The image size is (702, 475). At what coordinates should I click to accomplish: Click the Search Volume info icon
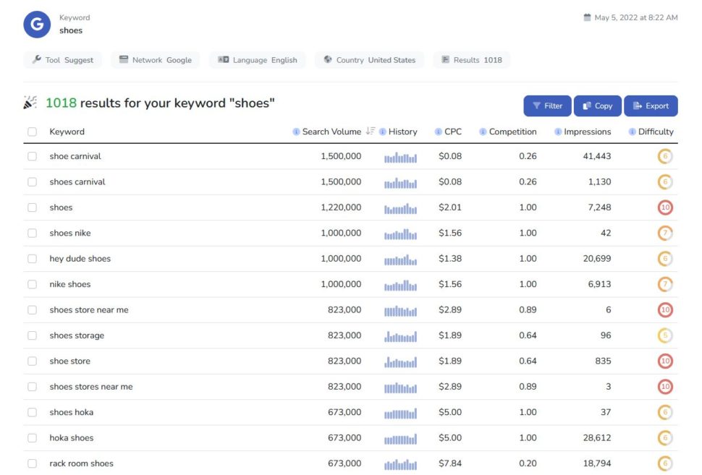click(296, 132)
